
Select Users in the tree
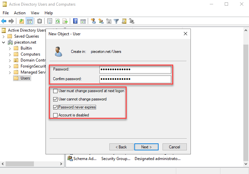click(25, 78)
